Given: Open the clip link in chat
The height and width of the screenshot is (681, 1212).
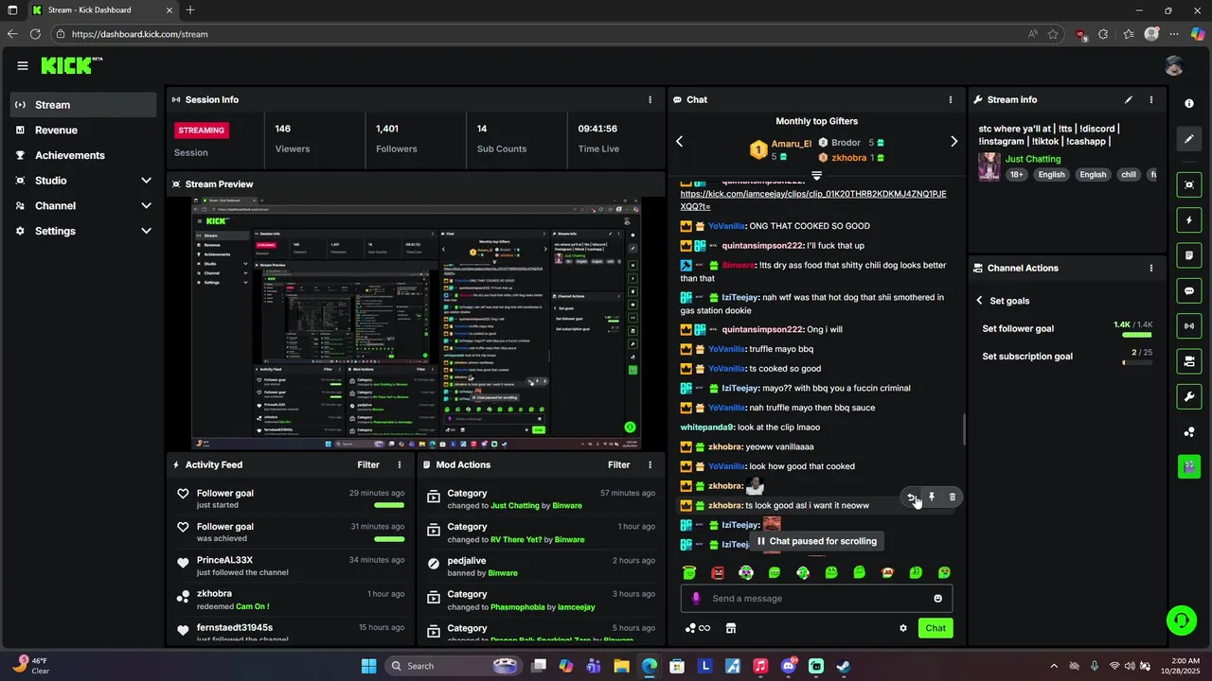Looking at the screenshot, I should [x=813, y=200].
